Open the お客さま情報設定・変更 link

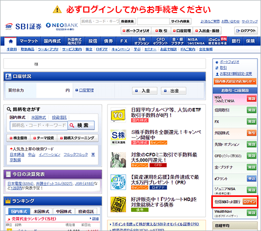click(x=236, y=74)
